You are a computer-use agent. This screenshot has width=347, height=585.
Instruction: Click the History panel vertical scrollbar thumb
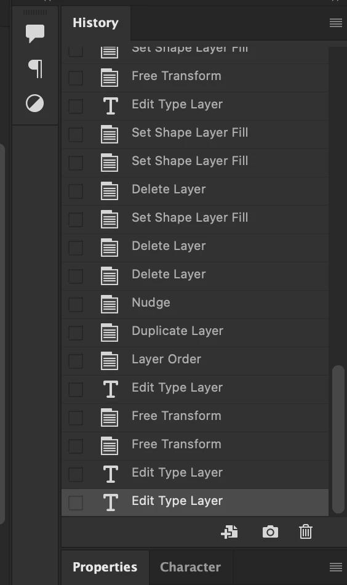338,440
